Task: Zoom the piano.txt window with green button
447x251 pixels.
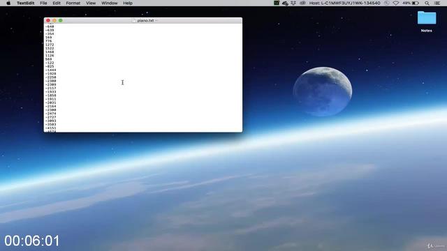Action: [x=61, y=20]
